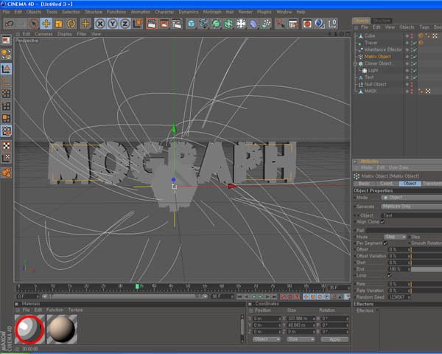Click the Apply button in Coordinates
The image size is (442, 354).
334,339
